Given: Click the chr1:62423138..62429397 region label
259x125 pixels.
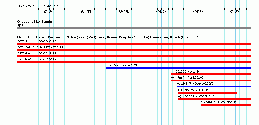Looking at the screenshot, I should (38, 6).
